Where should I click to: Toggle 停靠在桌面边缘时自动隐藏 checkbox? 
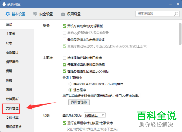click(x=64, y=65)
